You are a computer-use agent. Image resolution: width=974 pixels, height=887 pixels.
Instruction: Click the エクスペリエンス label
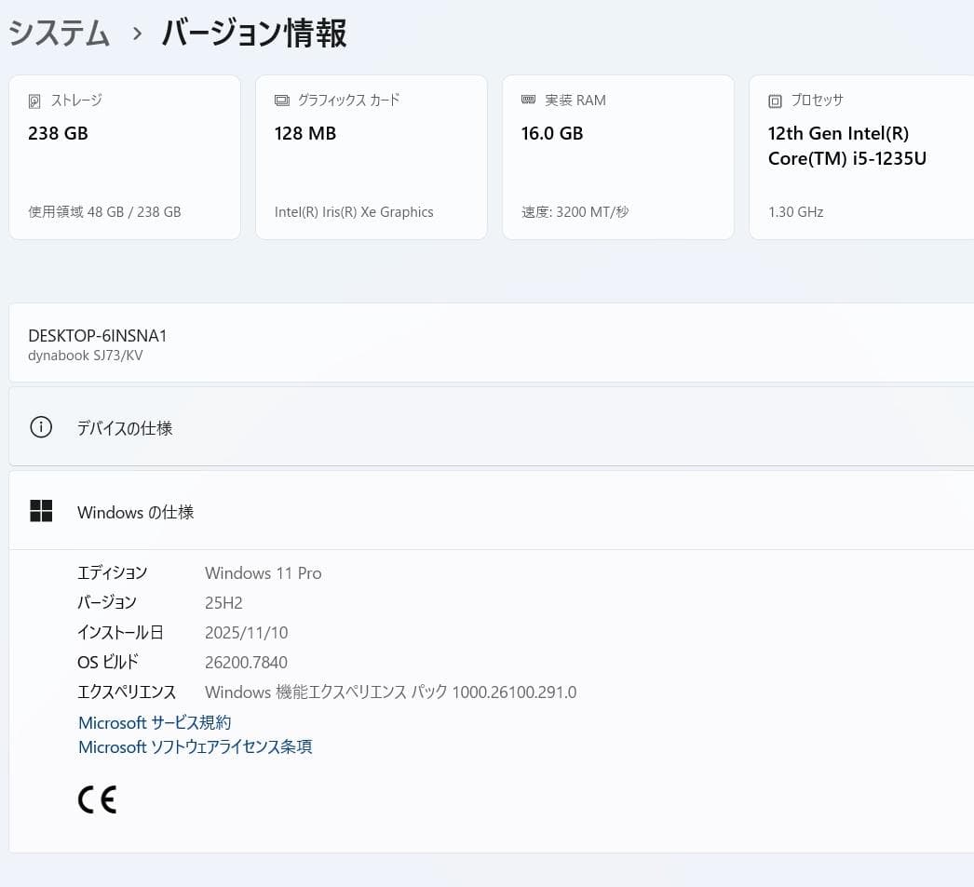point(127,692)
